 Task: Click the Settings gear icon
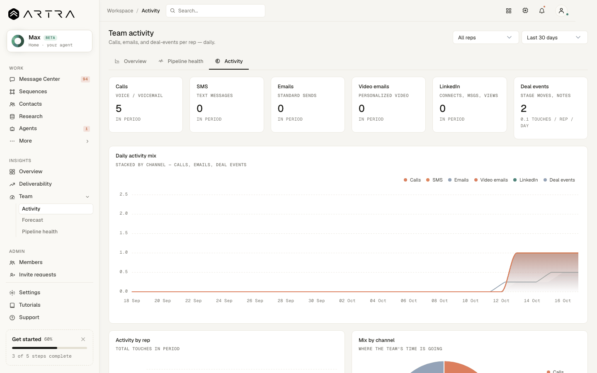pyautogui.click(x=12, y=293)
